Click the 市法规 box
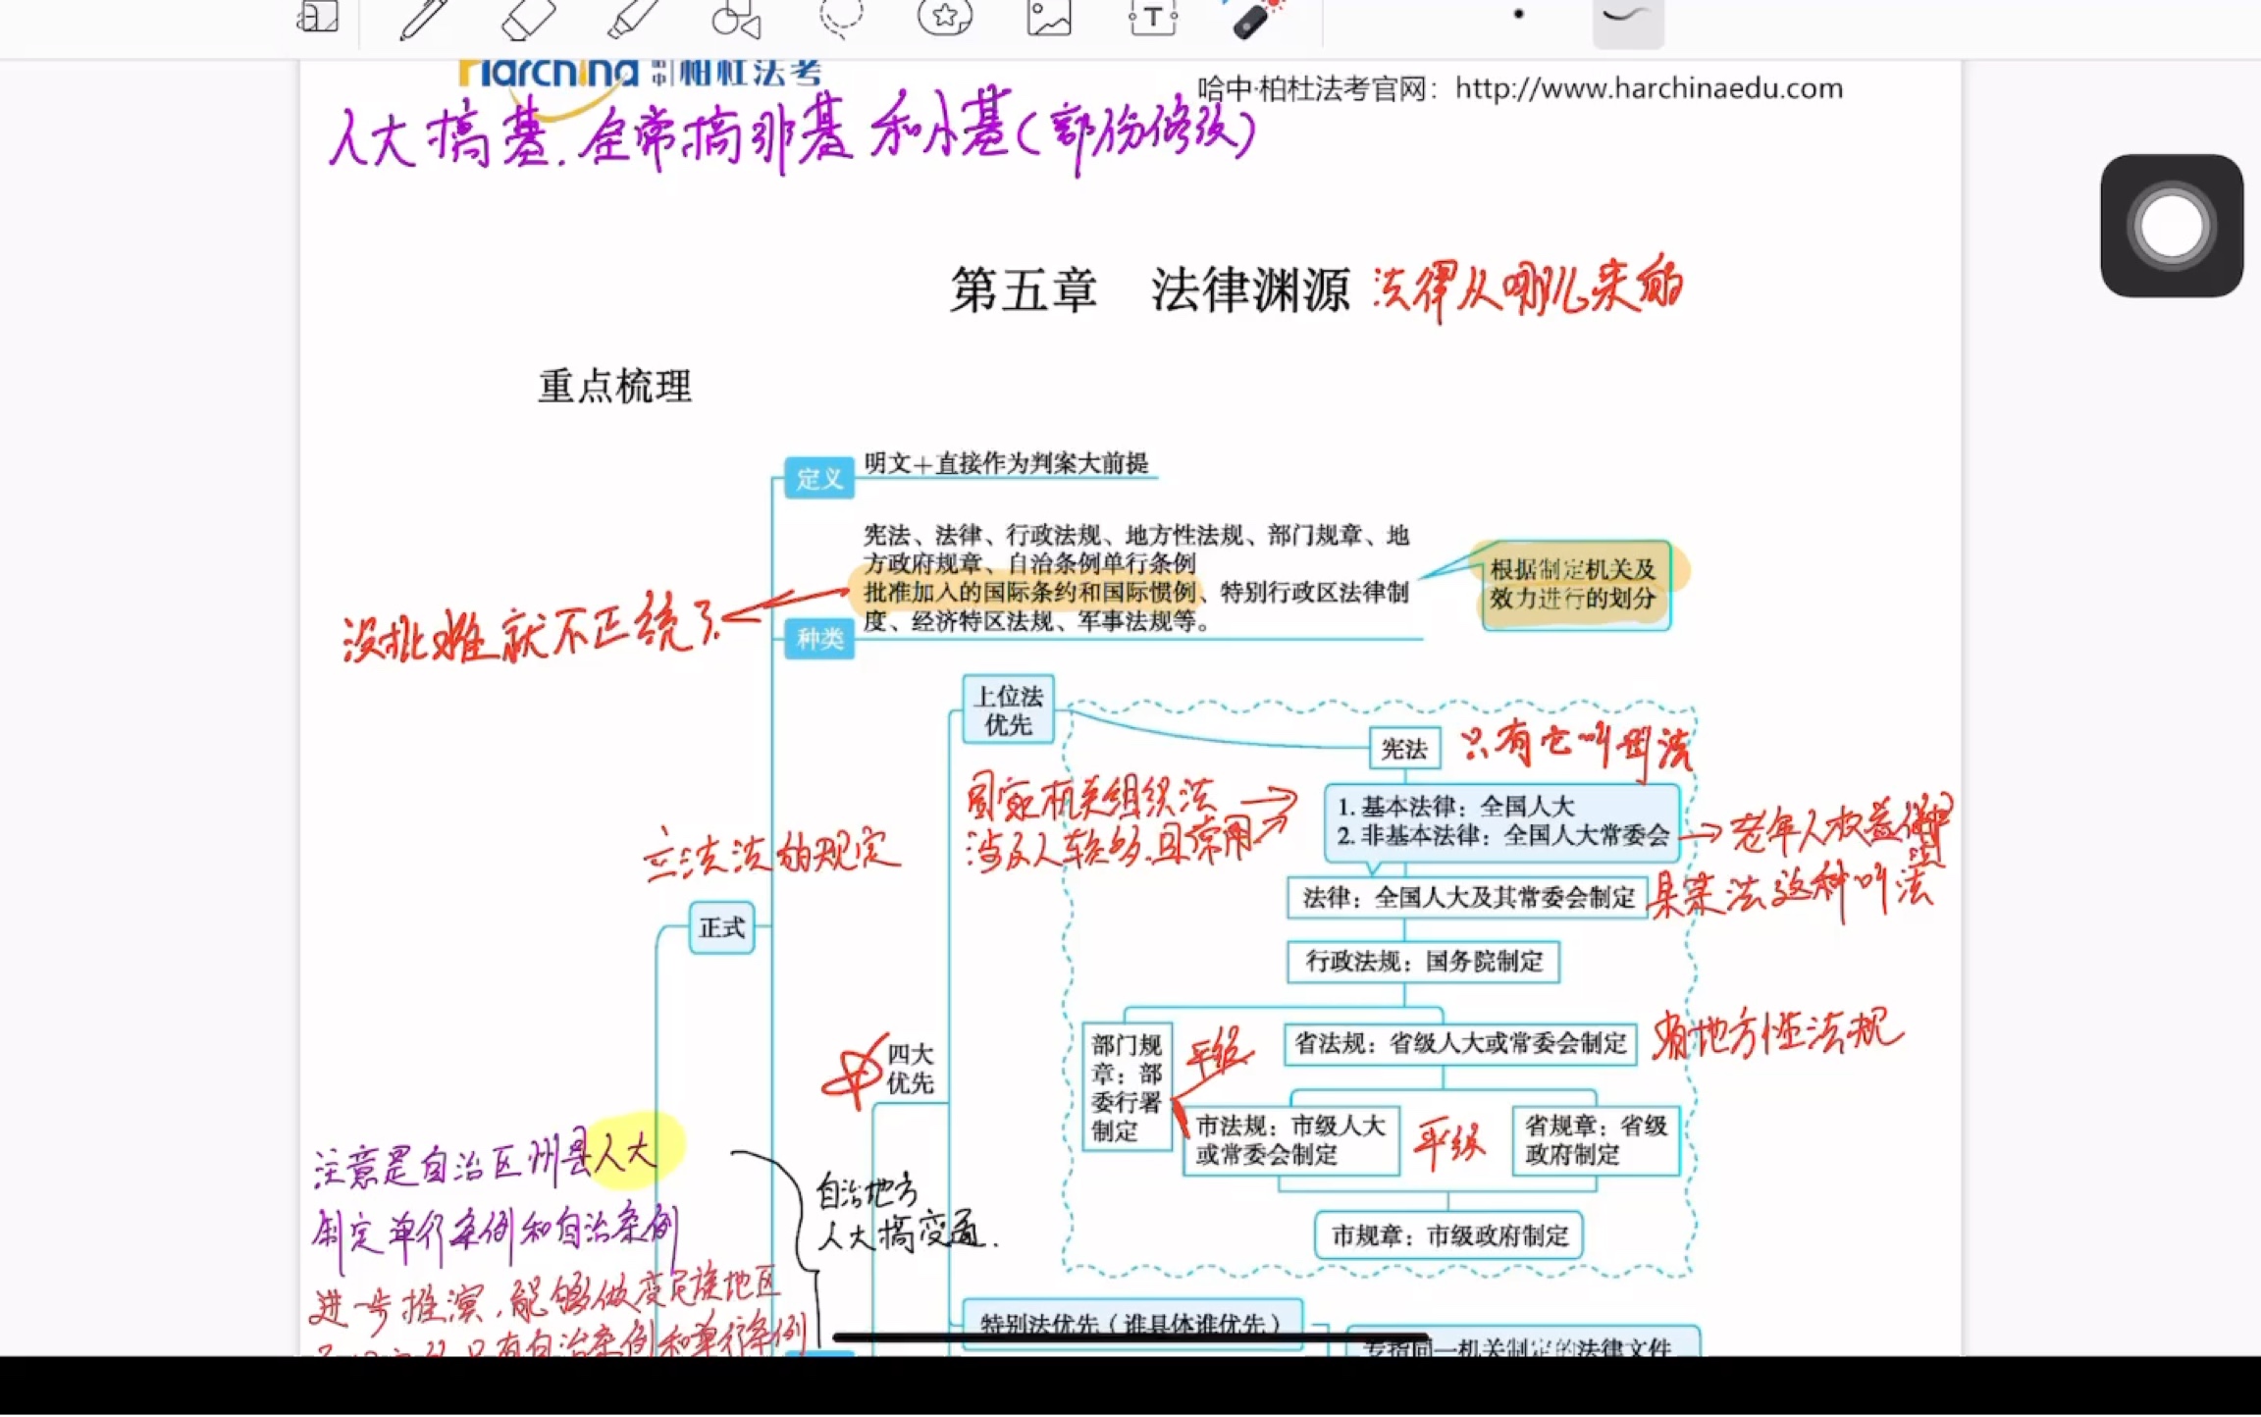The image size is (2261, 1417). tap(1289, 1140)
